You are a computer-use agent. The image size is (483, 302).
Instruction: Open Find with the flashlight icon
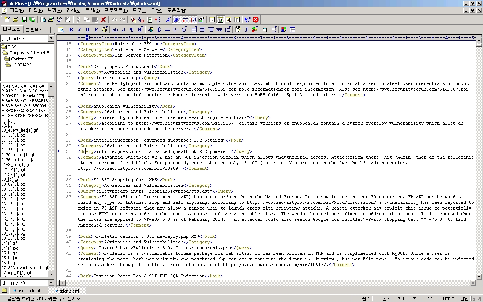pos(132,20)
